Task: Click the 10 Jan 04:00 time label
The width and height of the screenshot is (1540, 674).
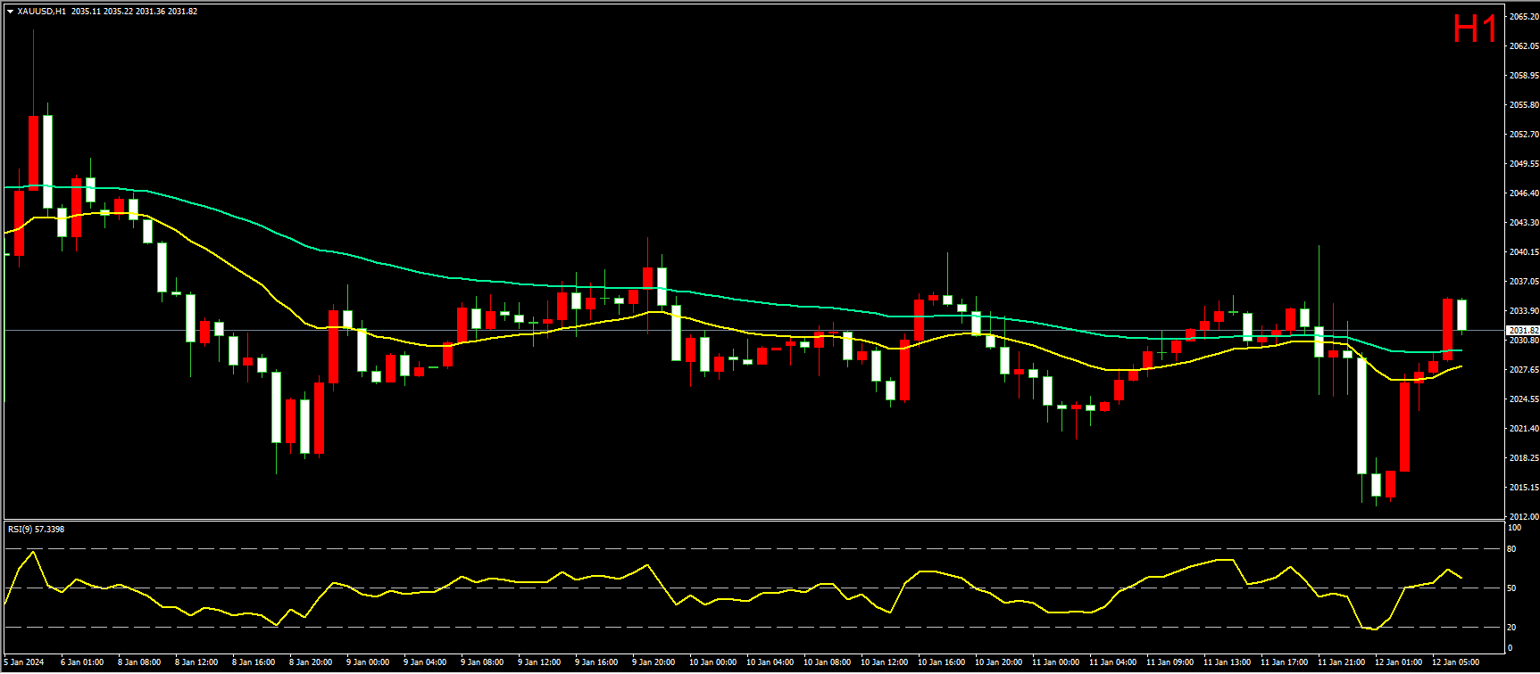Action: coord(770,662)
